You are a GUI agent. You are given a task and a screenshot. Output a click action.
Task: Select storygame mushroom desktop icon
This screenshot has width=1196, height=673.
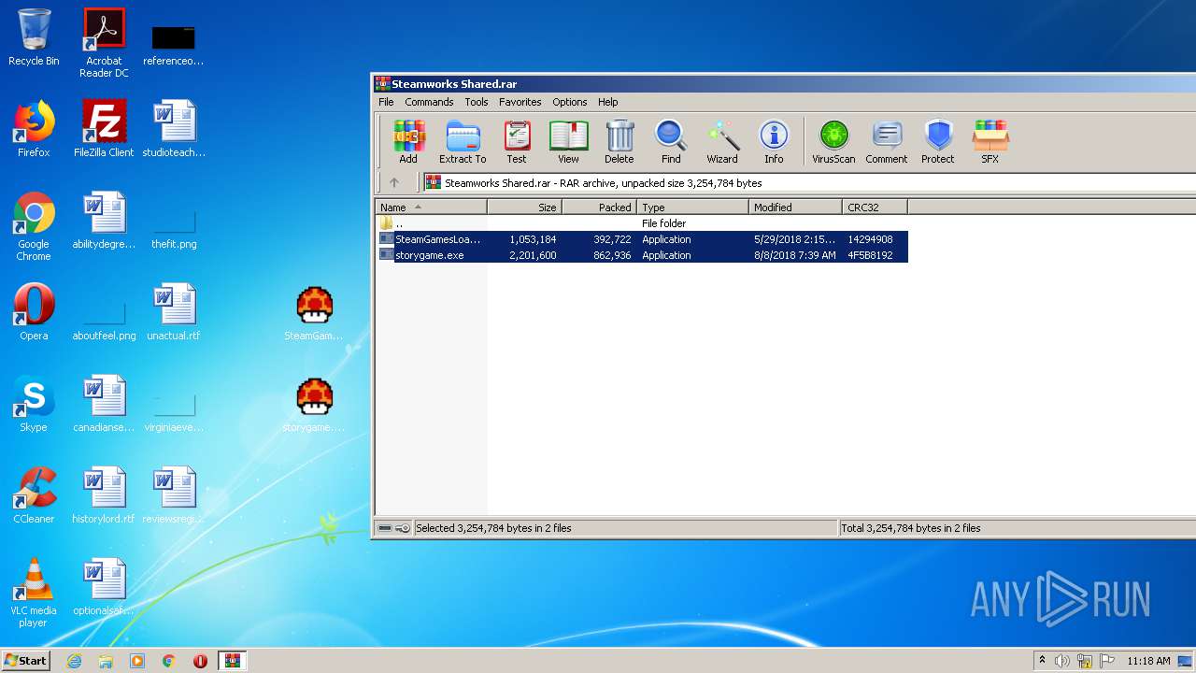[x=315, y=405]
